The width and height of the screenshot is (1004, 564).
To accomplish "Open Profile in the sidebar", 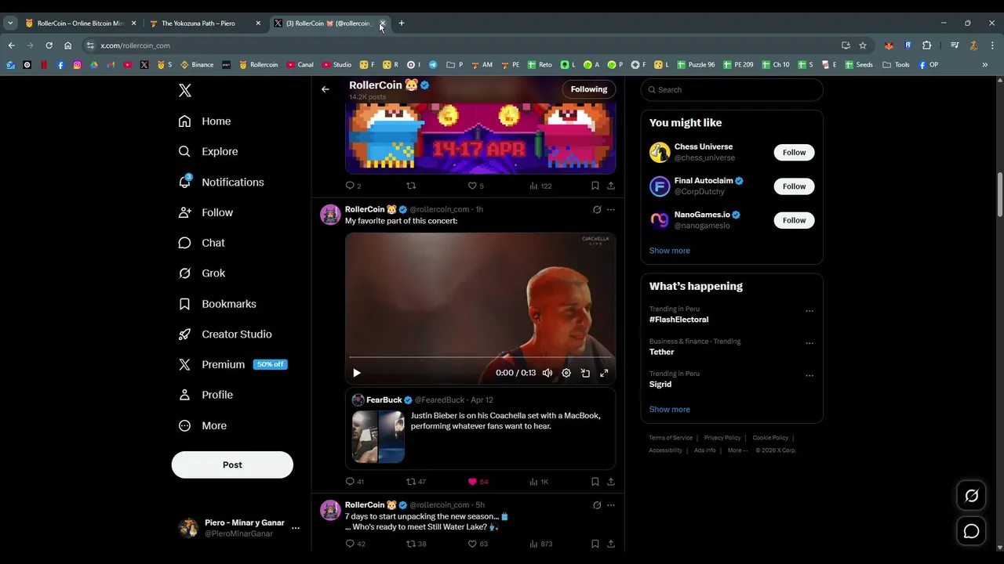I will coord(206,395).
